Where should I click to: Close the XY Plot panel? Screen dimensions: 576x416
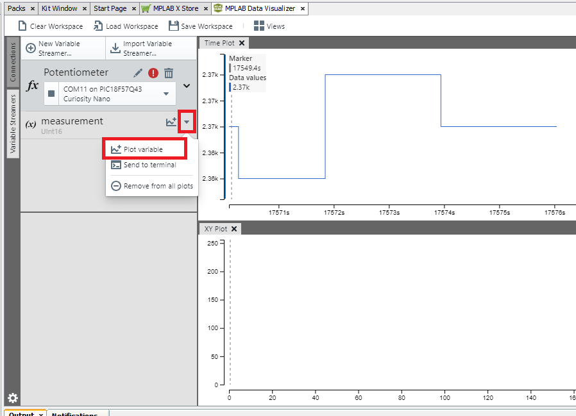234,229
